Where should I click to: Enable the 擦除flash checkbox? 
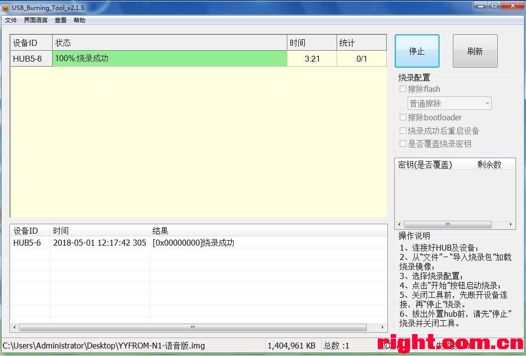coord(403,89)
